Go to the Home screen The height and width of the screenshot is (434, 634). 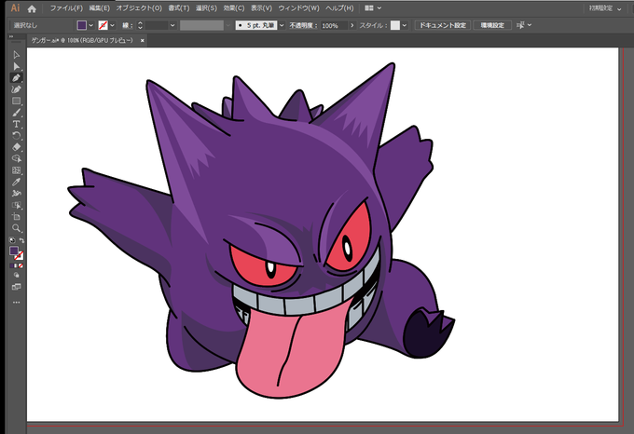[x=32, y=8]
